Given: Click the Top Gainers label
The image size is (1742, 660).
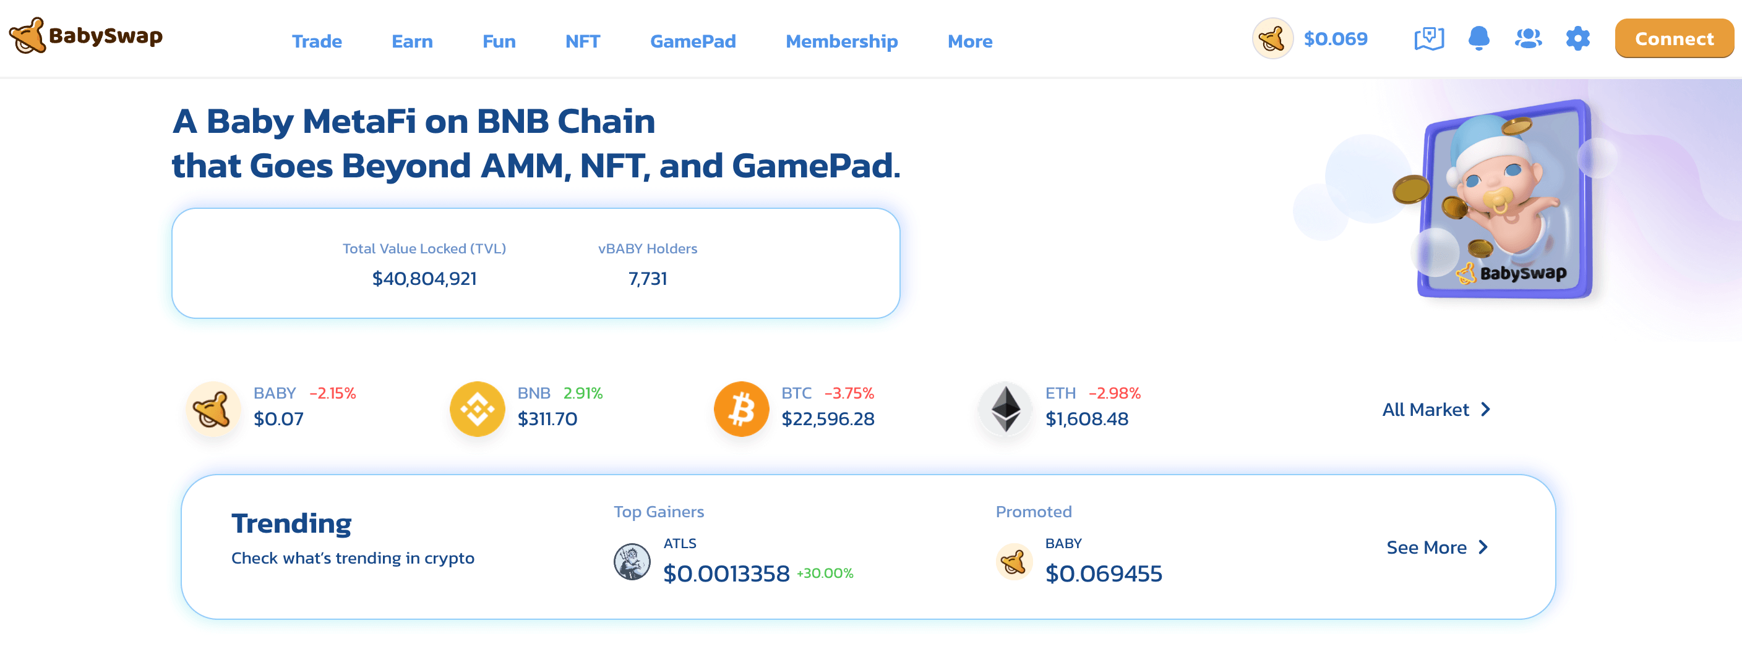Looking at the screenshot, I should point(659,512).
